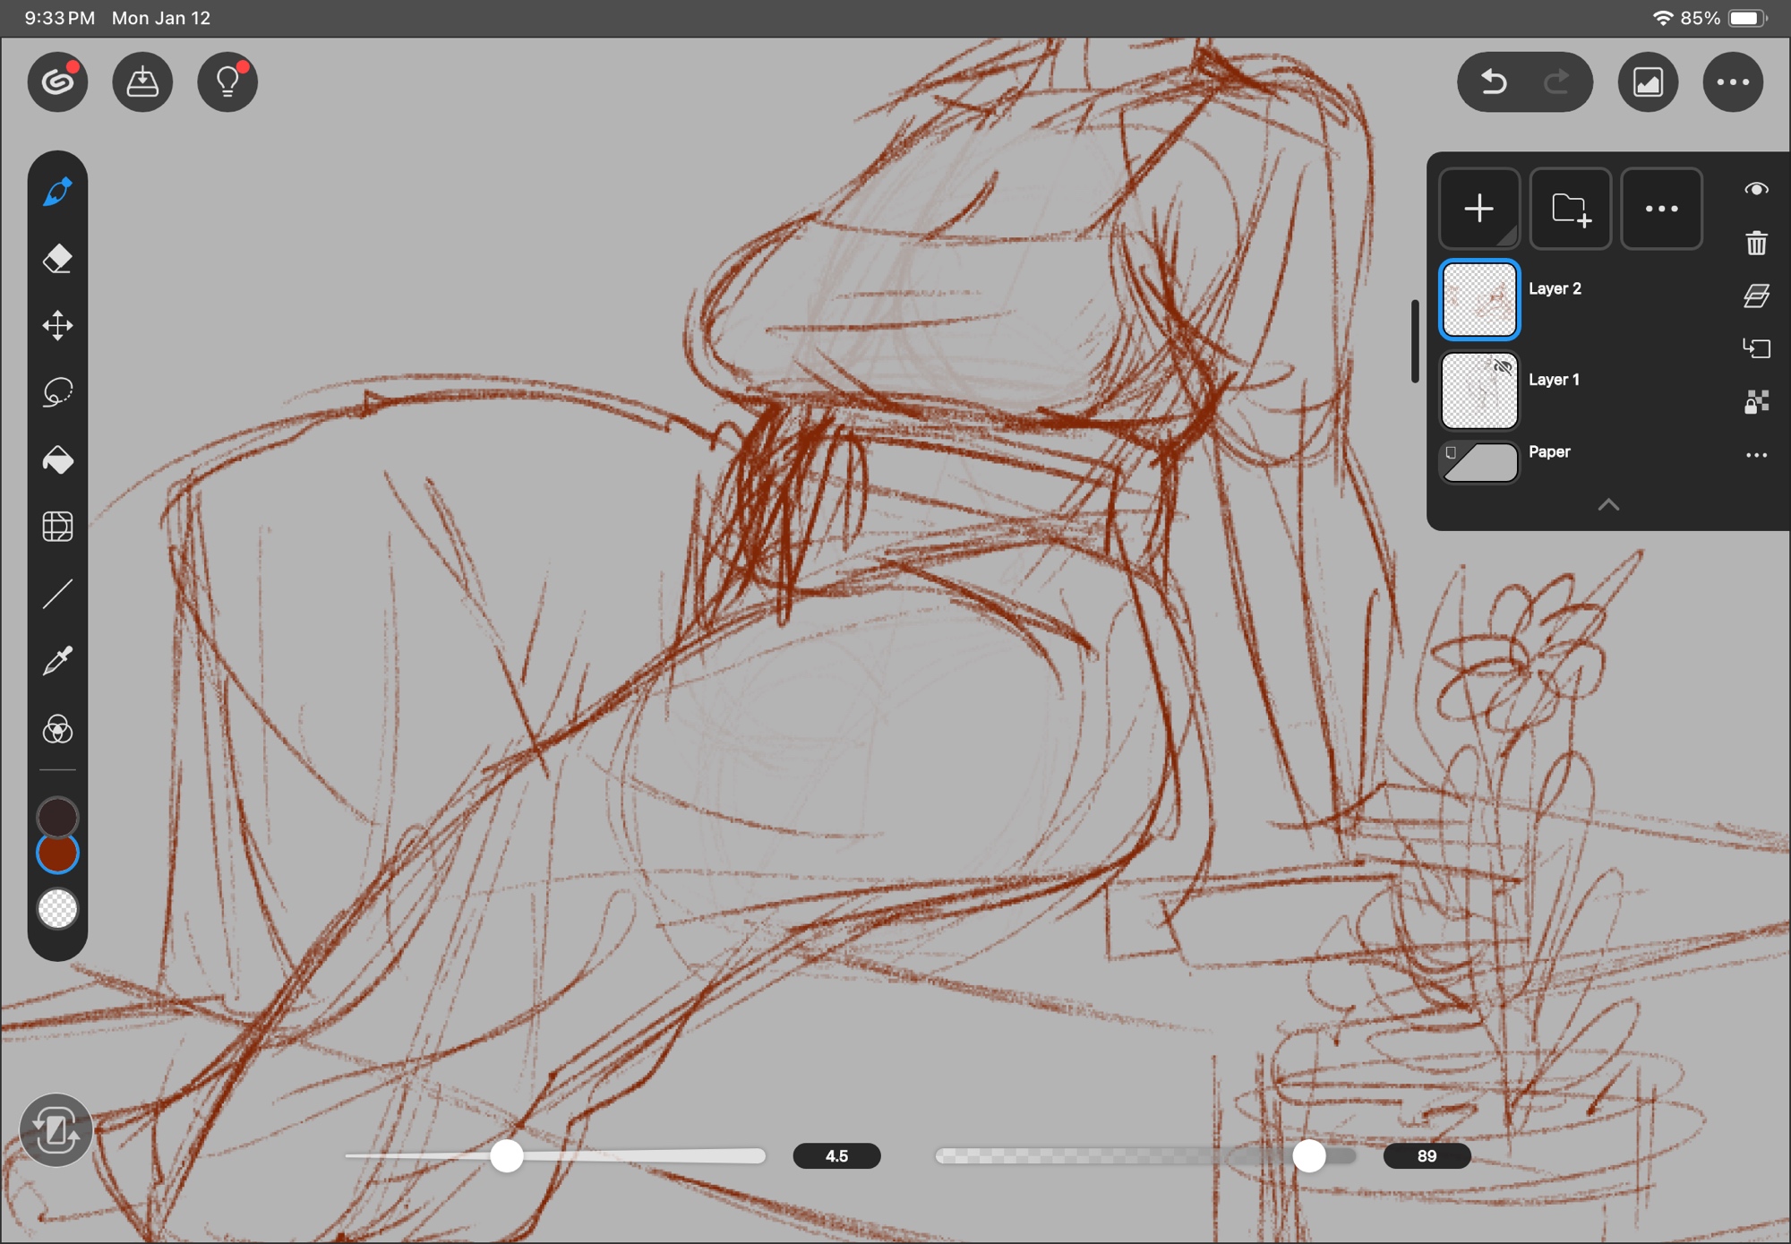This screenshot has height=1244, width=1791.
Task: Add a new layer
Action: point(1478,209)
